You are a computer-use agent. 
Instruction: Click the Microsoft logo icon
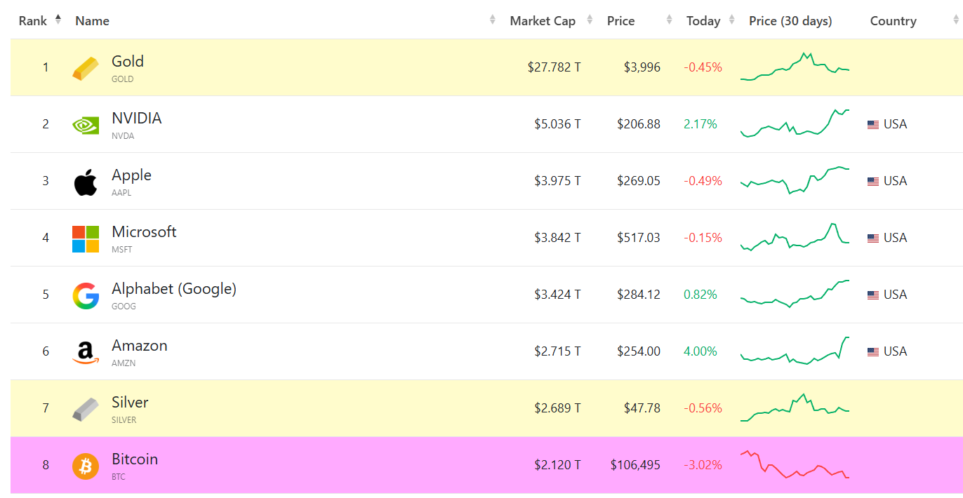[86, 238]
